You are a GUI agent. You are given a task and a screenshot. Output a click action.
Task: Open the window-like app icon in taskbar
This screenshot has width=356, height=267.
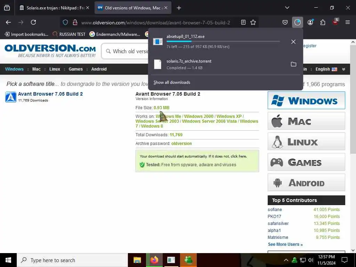(x=171, y=260)
